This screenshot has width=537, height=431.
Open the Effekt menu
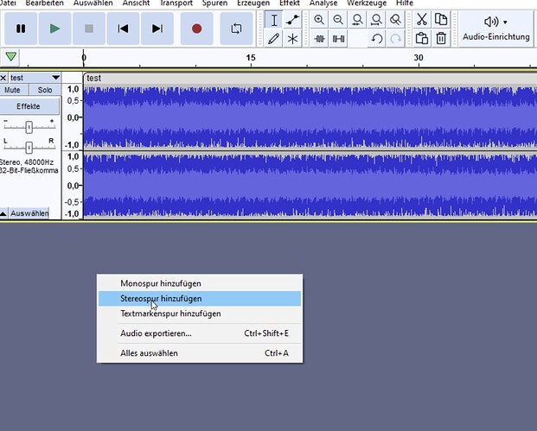tap(290, 3)
